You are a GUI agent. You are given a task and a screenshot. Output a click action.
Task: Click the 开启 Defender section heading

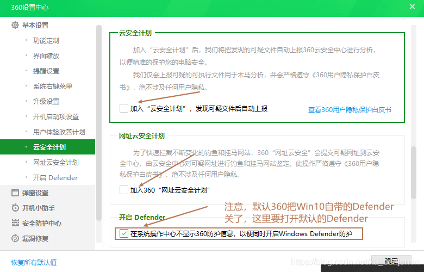tap(142, 217)
